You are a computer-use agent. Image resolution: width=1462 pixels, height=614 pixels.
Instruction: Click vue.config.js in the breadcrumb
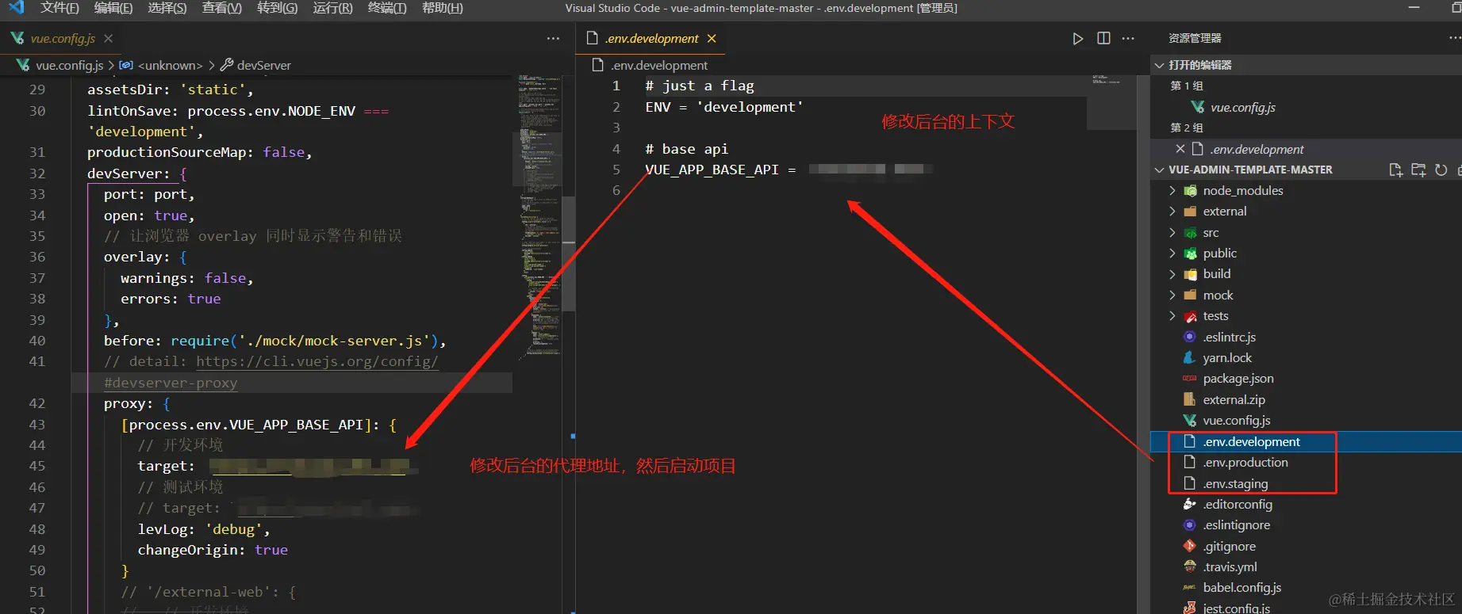click(x=69, y=65)
